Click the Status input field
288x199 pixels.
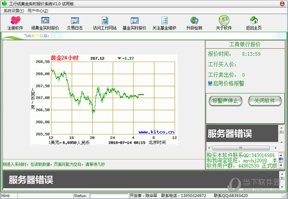click(x=109, y=196)
